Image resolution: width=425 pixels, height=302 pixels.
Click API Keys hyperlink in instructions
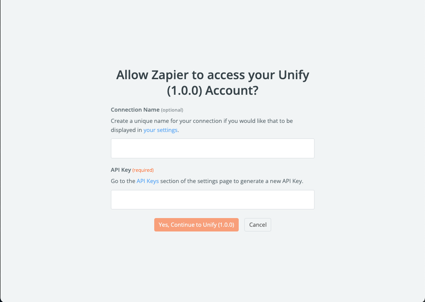click(x=148, y=181)
